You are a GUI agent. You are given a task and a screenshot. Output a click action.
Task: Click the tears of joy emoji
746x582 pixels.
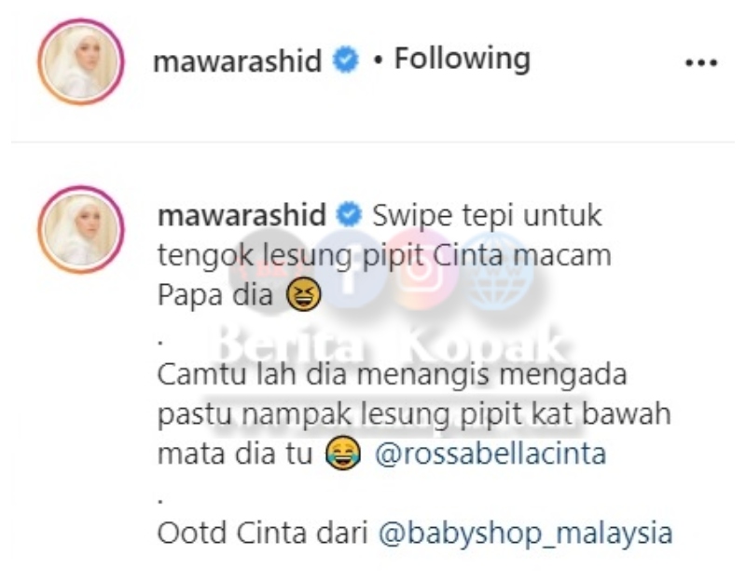343,453
